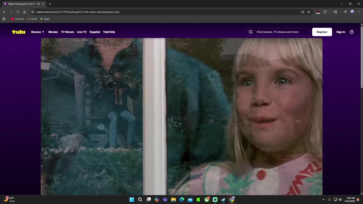Reload the page with refresh icon
Screen dimensions: 363x204
point(18,12)
